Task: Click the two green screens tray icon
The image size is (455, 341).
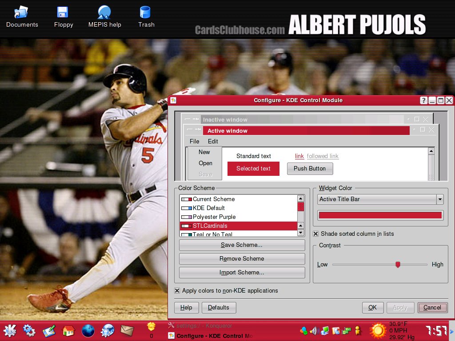Action: tap(347, 330)
